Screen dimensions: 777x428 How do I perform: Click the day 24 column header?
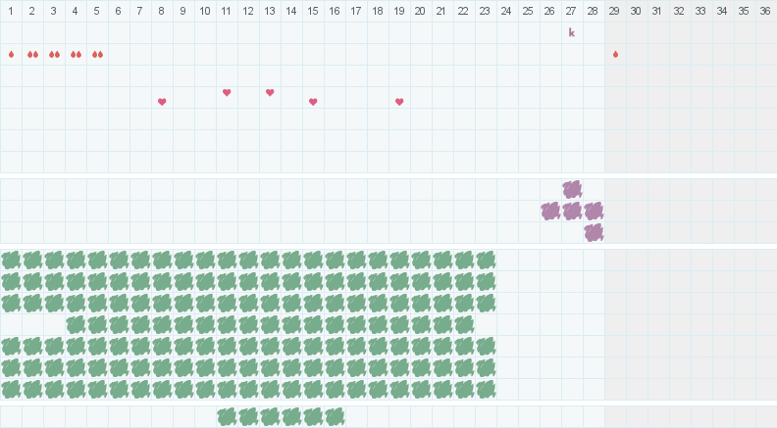(507, 11)
